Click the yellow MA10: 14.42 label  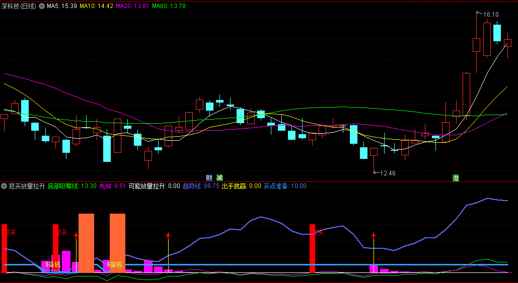pos(97,6)
